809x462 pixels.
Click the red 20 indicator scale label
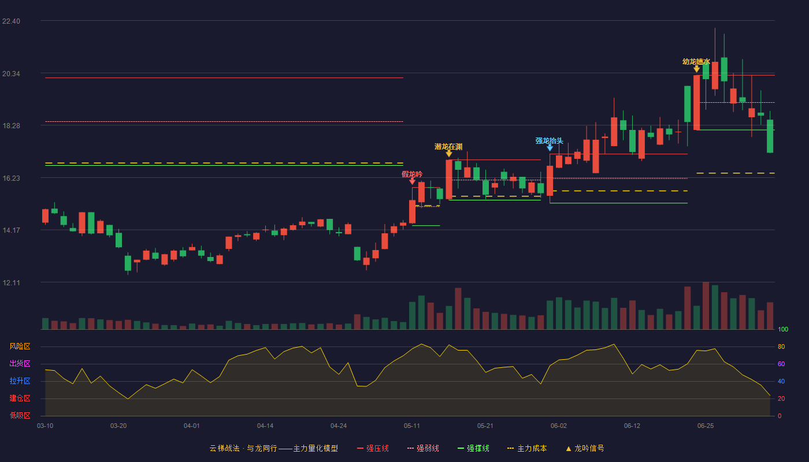781,399
